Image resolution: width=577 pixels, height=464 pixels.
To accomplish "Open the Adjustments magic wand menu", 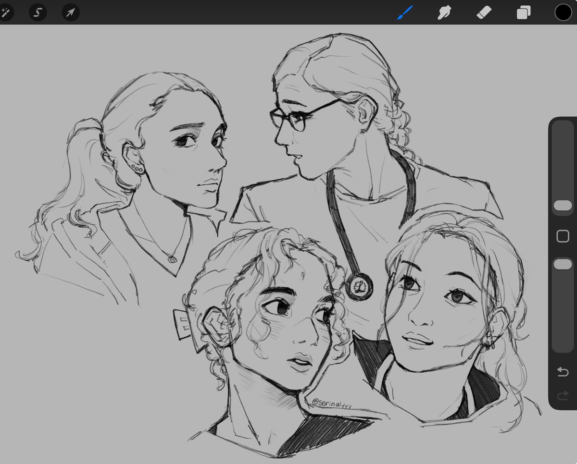I will point(5,12).
